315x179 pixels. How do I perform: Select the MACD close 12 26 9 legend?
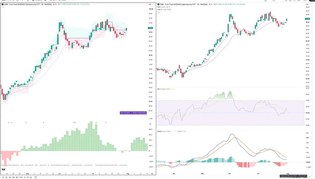point(164,131)
